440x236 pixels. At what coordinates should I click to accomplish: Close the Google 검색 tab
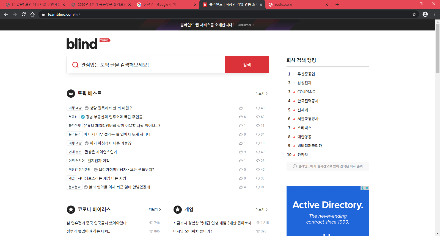[195, 5]
